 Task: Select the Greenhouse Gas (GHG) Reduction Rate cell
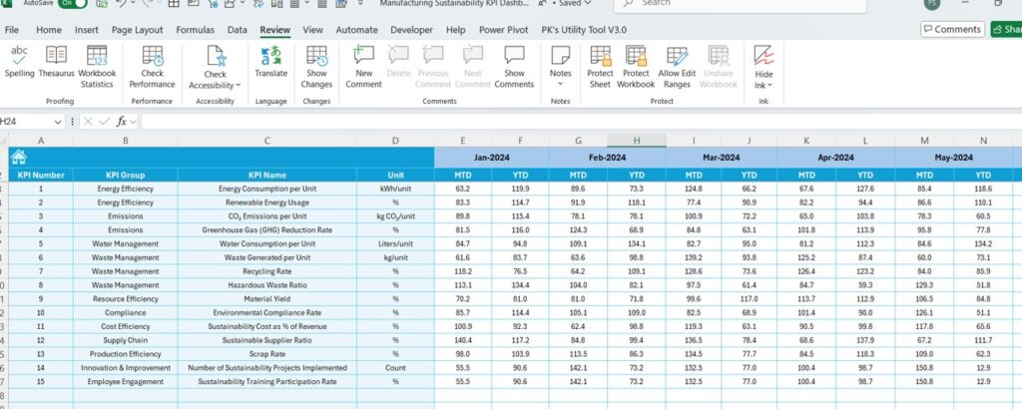click(x=267, y=229)
